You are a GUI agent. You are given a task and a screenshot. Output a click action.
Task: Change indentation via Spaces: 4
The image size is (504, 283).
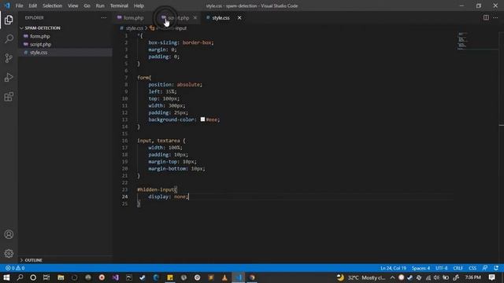[421, 268]
